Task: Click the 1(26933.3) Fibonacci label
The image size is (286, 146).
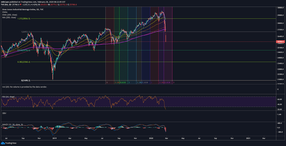Action: (26, 32)
